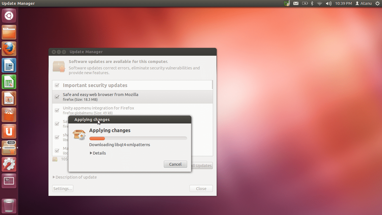Screen dimensions: 382x215
Task: Click the Applying changes dialog title bar
Action: point(130,120)
